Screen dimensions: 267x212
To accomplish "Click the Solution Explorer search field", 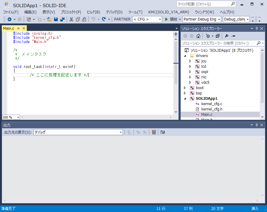I will pos(219,43).
